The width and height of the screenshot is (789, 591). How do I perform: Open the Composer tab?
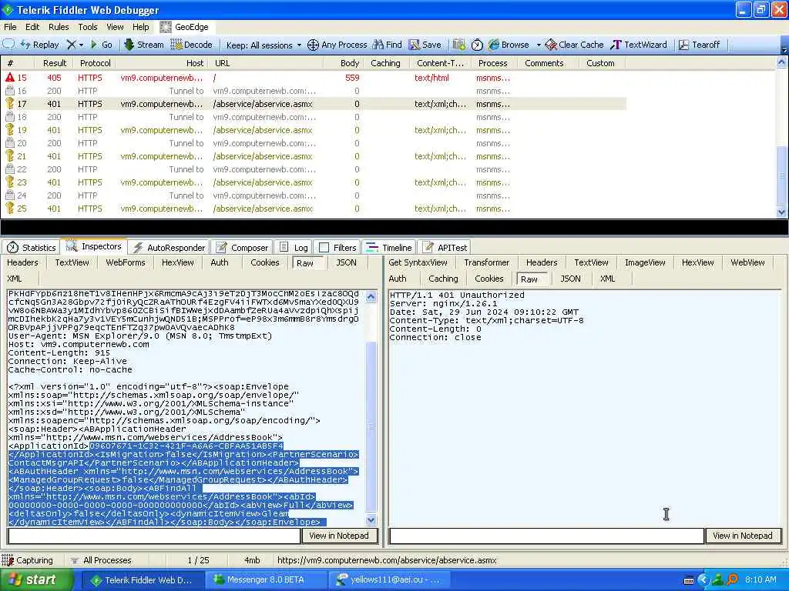(x=242, y=247)
